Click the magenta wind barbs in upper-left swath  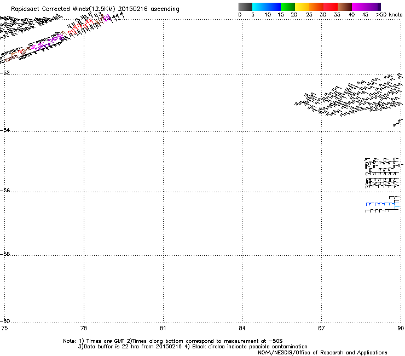(47, 43)
